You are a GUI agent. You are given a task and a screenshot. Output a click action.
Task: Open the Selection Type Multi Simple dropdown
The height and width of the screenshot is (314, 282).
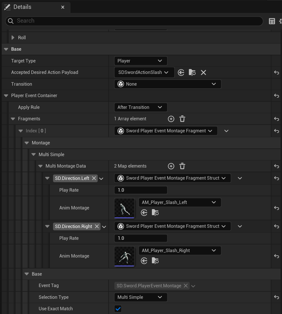pos(140,297)
